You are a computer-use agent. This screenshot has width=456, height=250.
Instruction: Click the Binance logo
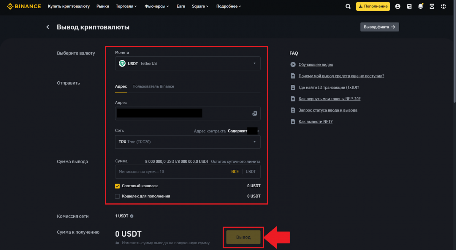click(24, 6)
